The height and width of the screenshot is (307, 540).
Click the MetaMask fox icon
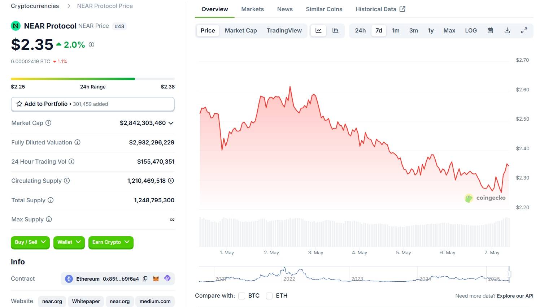click(156, 279)
